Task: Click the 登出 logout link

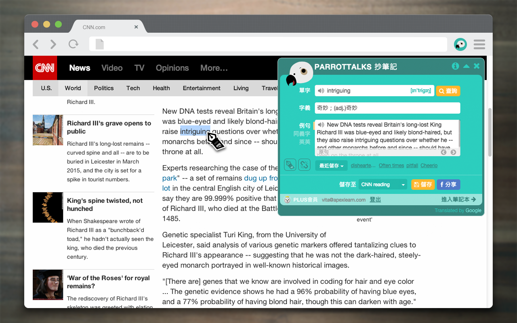Action: click(x=375, y=199)
